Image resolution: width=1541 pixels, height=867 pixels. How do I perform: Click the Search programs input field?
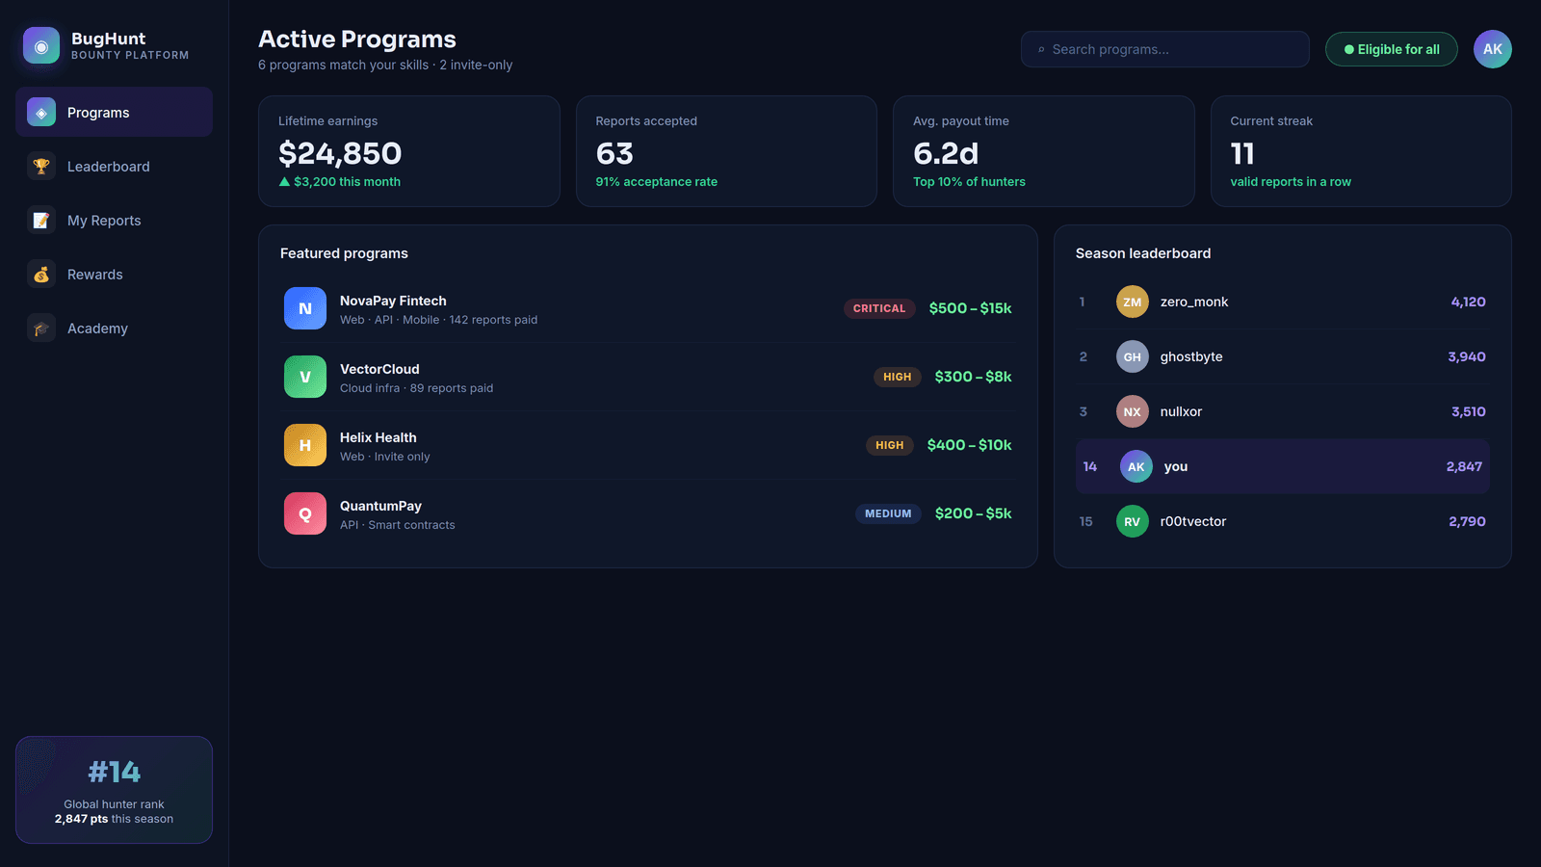tap(1165, 49)
